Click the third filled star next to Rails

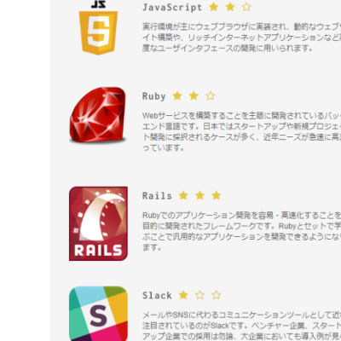(217, 195)
